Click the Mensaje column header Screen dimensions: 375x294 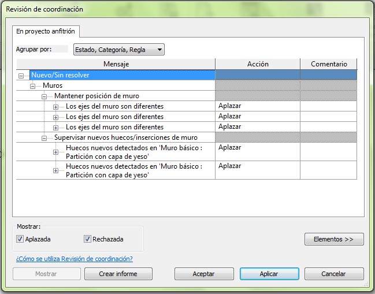pyautogui.click(x=116, y=64)
